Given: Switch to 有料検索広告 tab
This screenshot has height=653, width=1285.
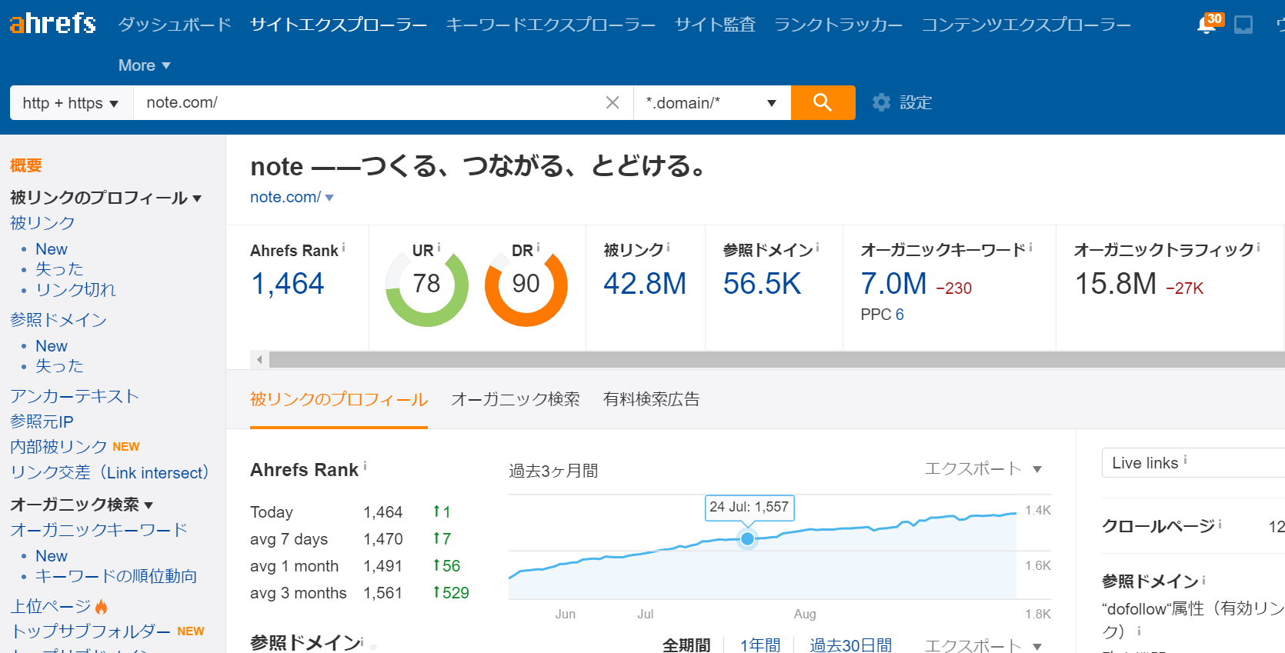Looking at the screenshot, I should 651,399.
